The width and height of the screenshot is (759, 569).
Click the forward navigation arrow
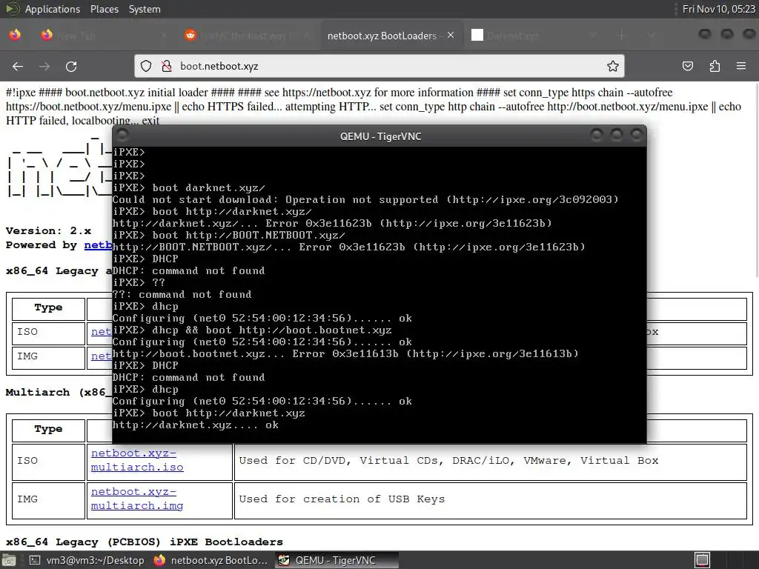[44, 66]
